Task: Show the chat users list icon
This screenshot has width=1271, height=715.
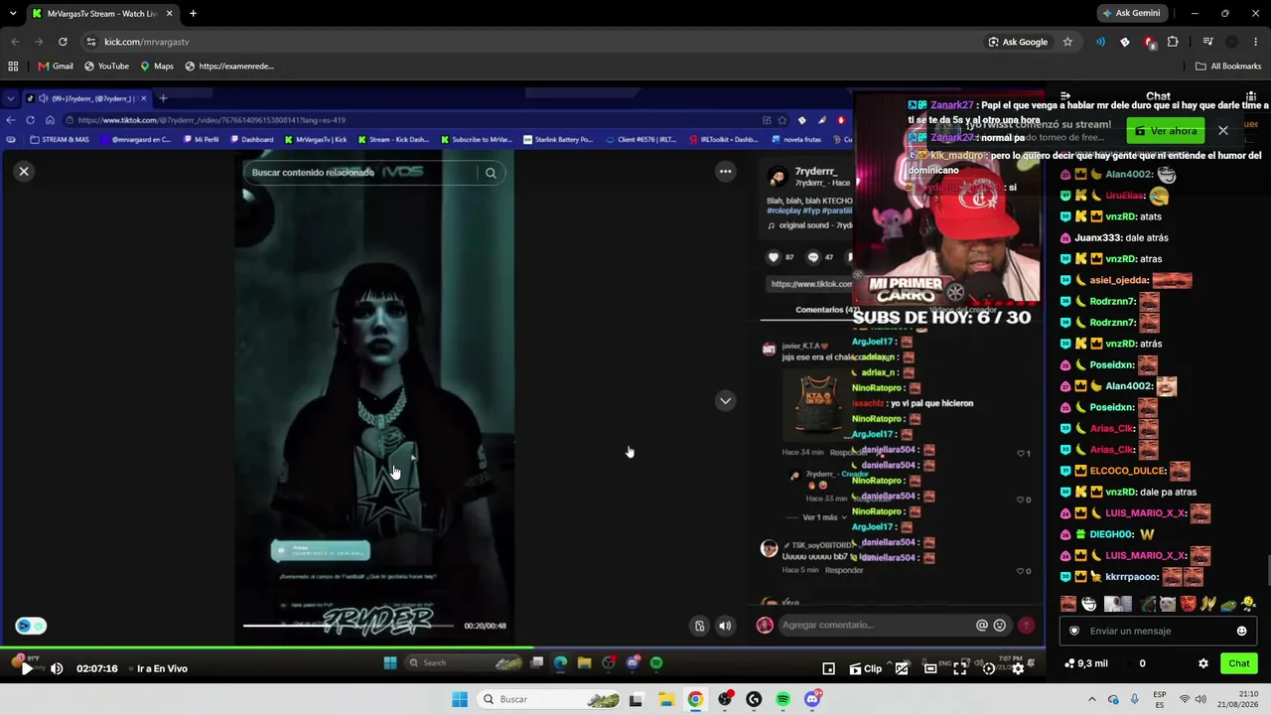Action: (1252, 96)
